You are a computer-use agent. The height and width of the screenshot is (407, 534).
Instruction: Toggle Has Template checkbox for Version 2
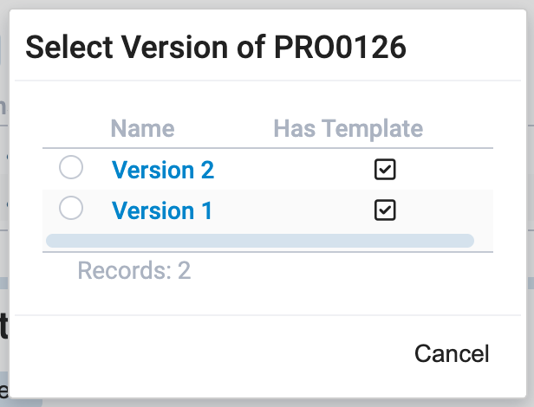pyautogui.click(x=385, y=170)
